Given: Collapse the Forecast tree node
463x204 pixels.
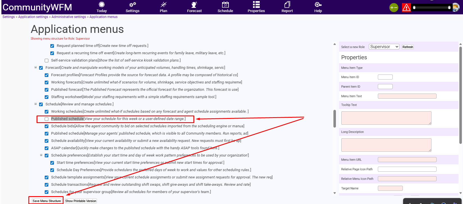Looking at the screenshot, I should [x=35, y=67].
